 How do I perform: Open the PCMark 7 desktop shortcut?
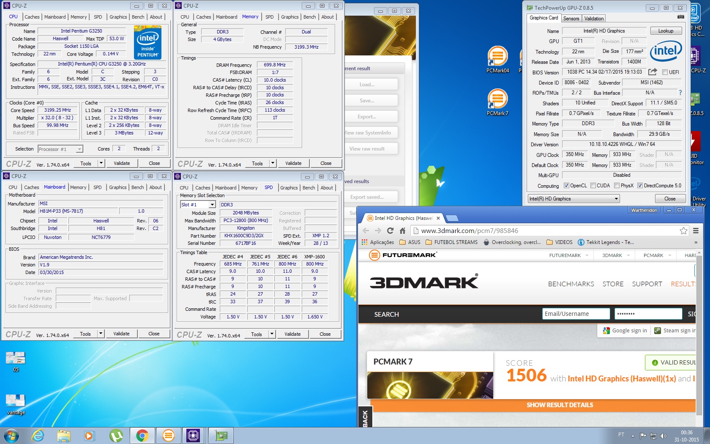(x=497, y=102)
